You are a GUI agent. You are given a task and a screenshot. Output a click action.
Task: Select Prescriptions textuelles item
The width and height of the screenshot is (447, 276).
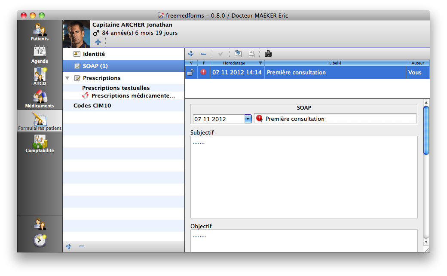[116, 88]
